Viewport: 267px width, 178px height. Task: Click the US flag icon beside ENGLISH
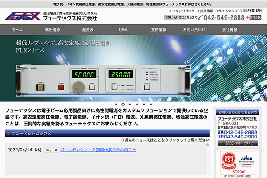(x=245, y=11)
